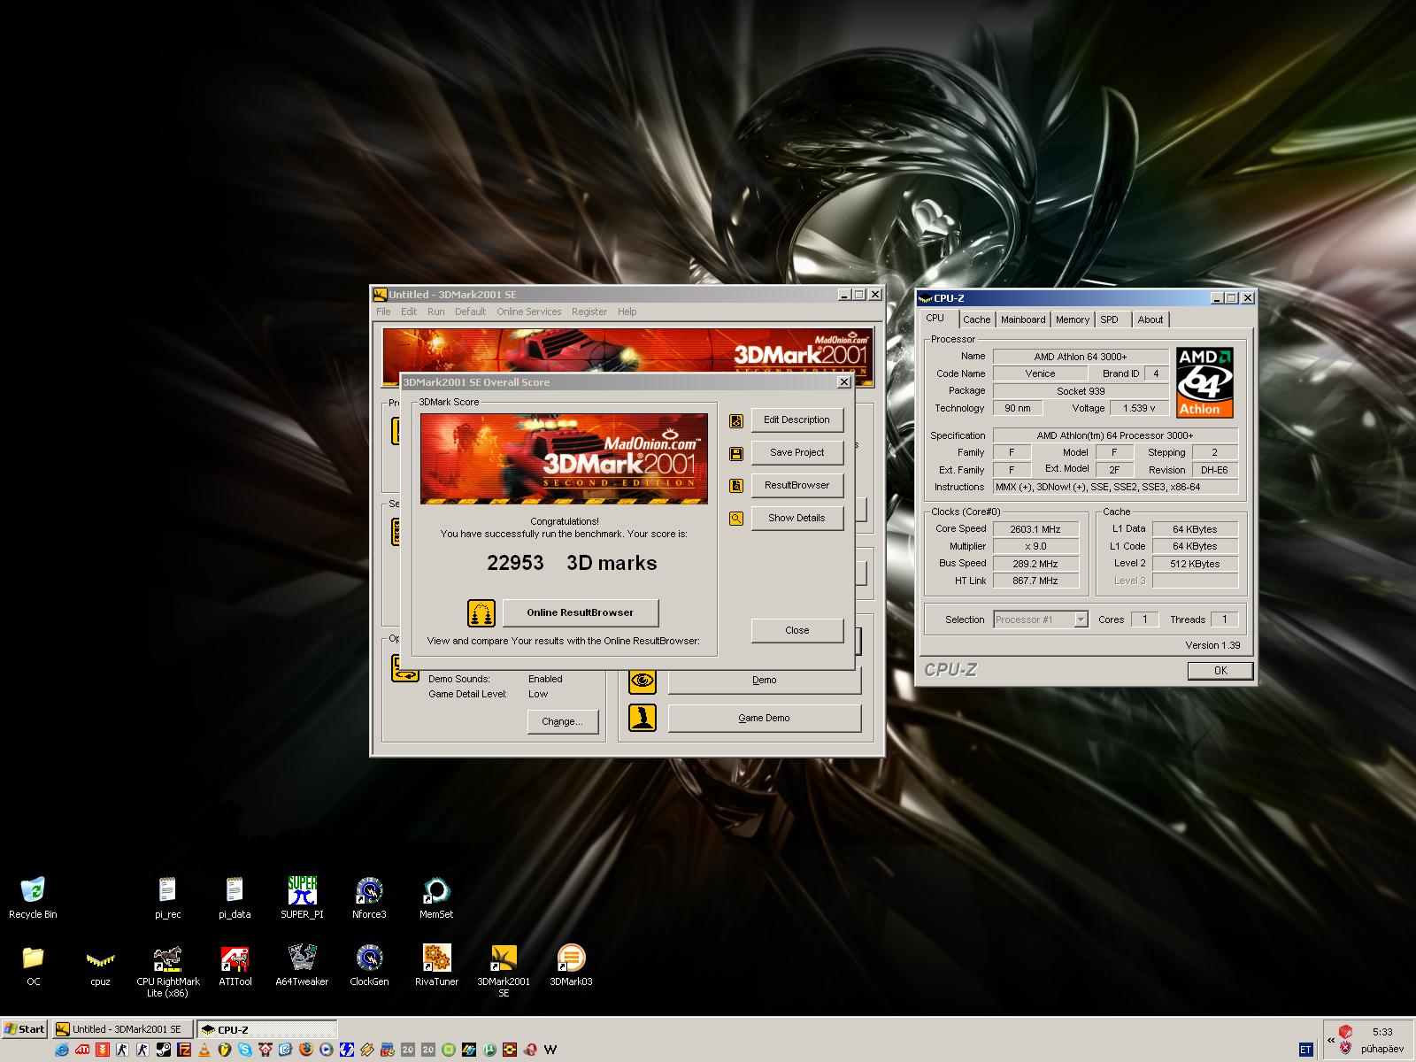The width and height of the screenshot is (1416, 1062).
Task: Click the 5:33 system clock
Action: [1382, 1032]
